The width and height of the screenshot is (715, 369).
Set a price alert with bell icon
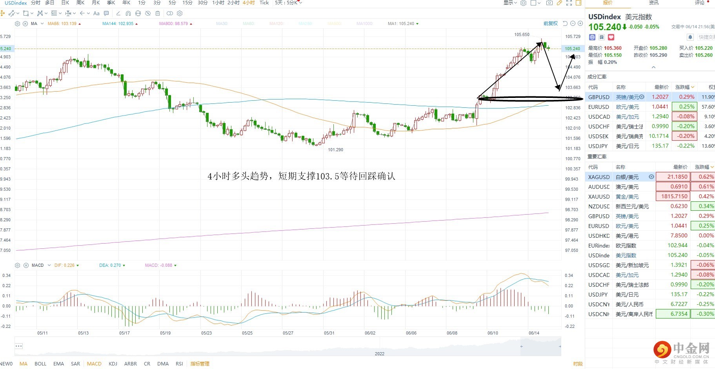coord(690,37)
